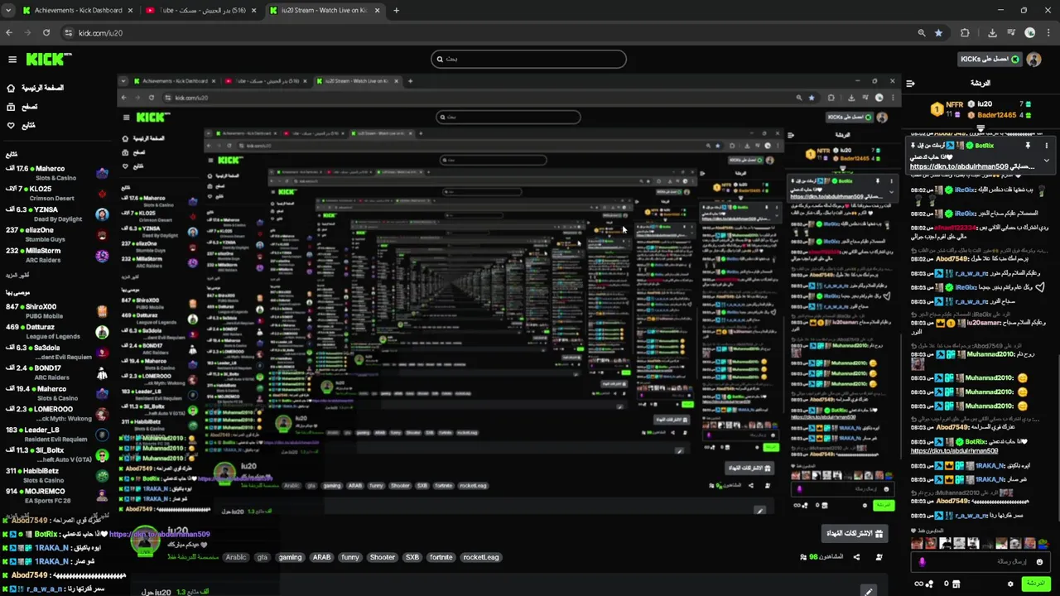Open elizaOne Stumble Guys channel
Image resolution: width=1060 pixels, height=596 pixels.
(x=56, y=234)
